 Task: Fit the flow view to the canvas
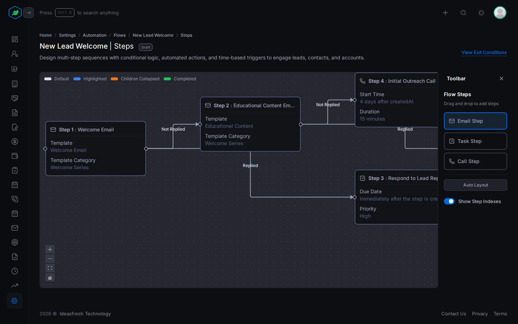coord(50,268)
